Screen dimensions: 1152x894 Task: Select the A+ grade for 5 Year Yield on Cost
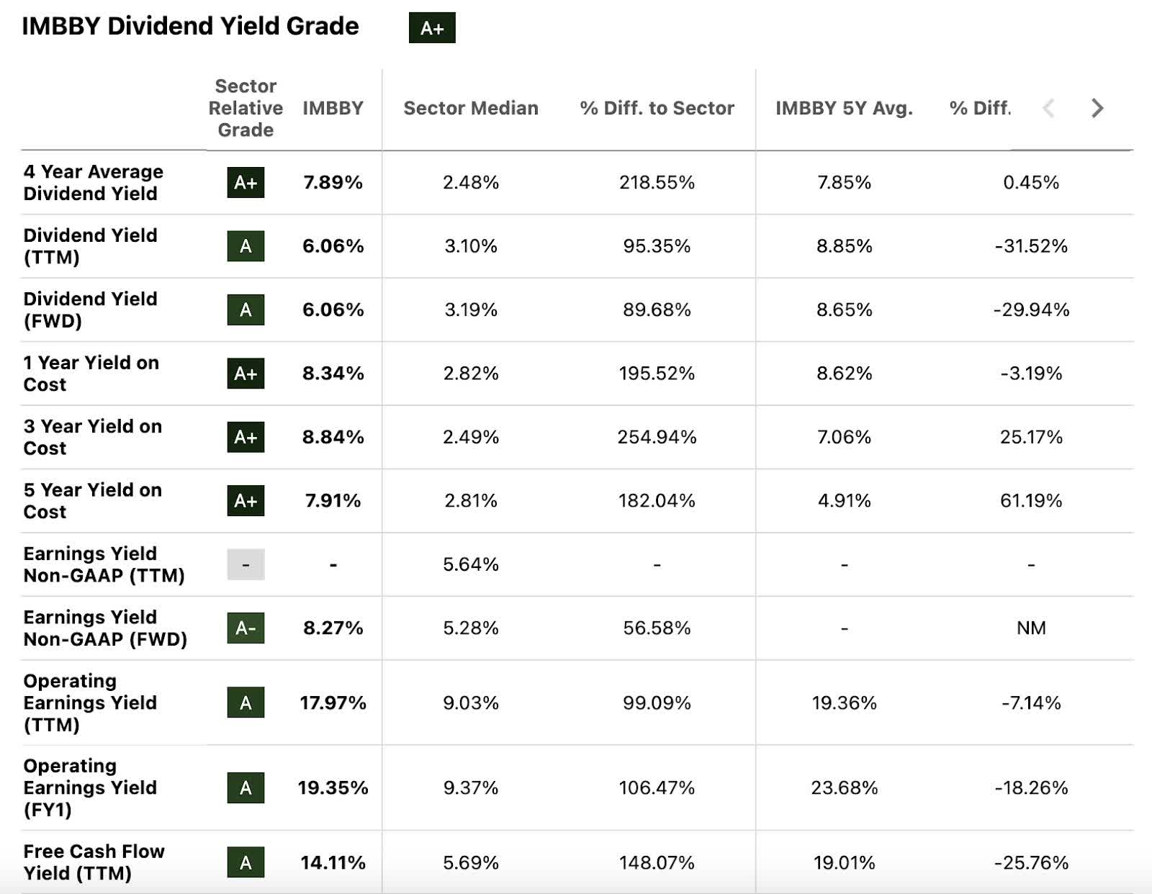coord(246,501)
